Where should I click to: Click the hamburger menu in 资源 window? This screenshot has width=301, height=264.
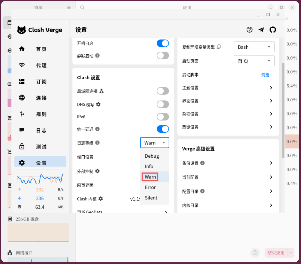(x=69, y=7)
